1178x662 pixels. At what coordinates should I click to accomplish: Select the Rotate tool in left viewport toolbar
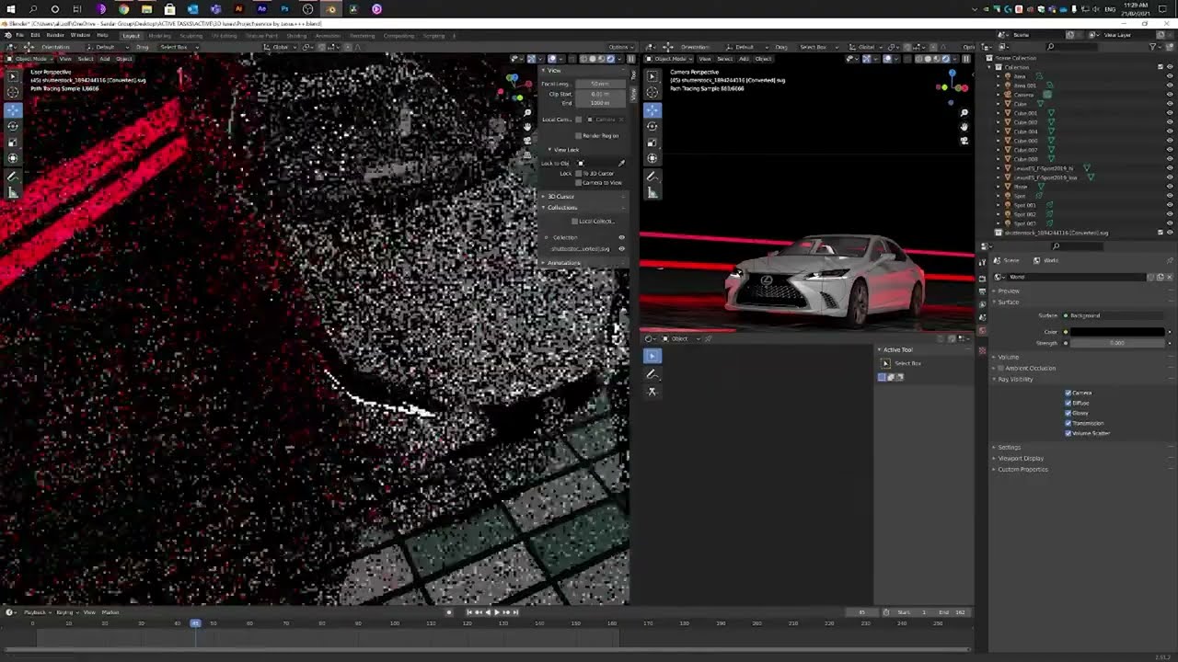pyautogui.click(x=13, y=126)
